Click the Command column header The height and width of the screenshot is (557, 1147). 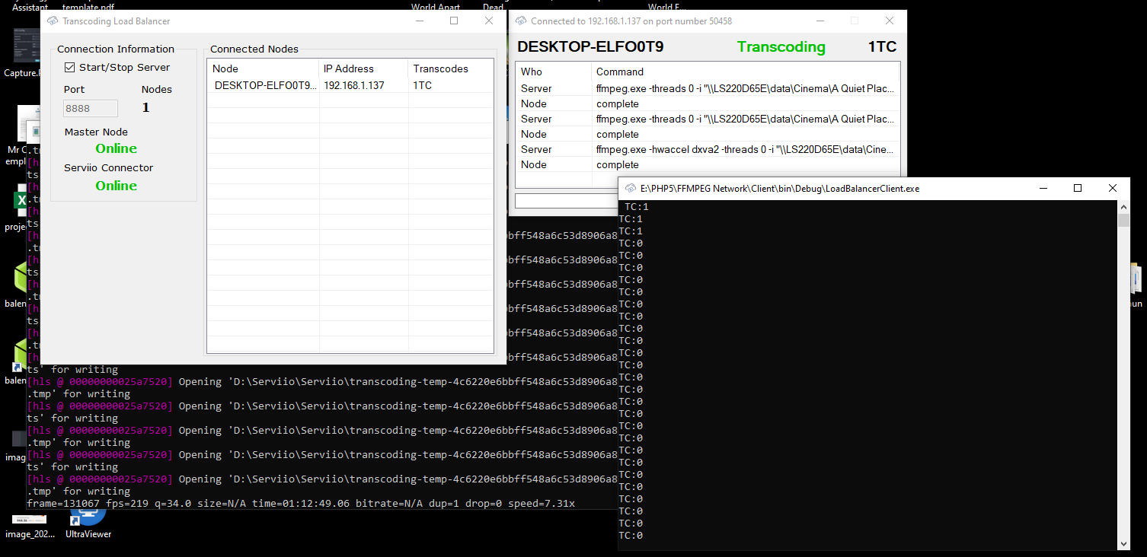pyautogui.click(x=745, y=72)
